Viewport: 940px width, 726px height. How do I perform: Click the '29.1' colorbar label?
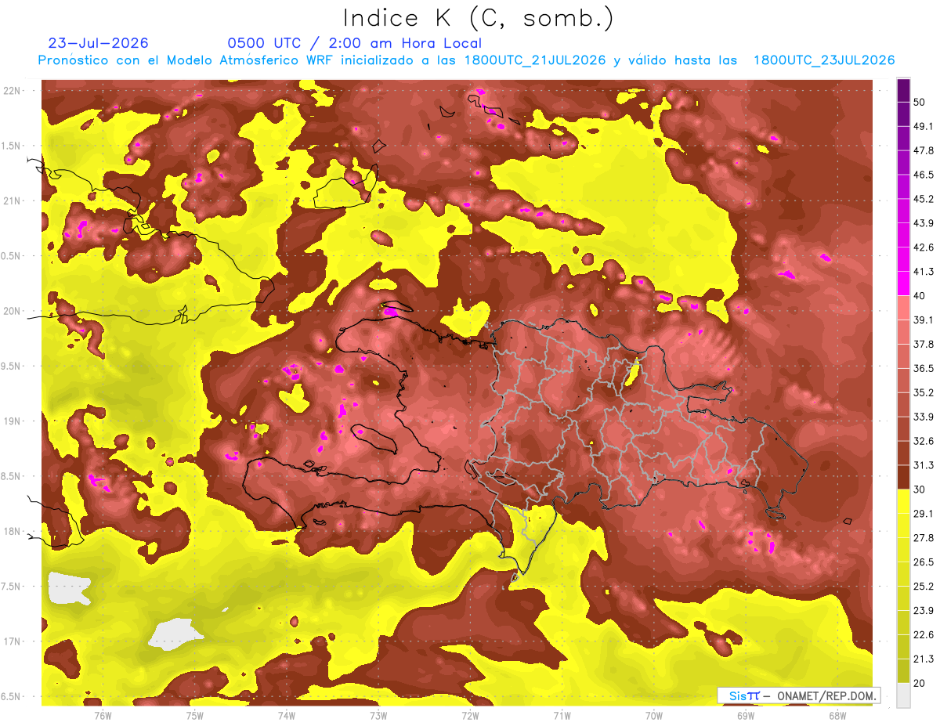[923, 515]
